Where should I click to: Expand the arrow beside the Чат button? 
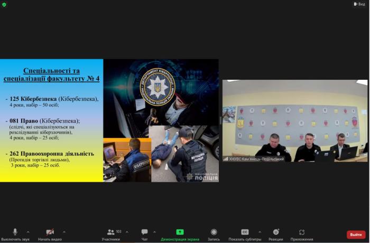point(154,232)
